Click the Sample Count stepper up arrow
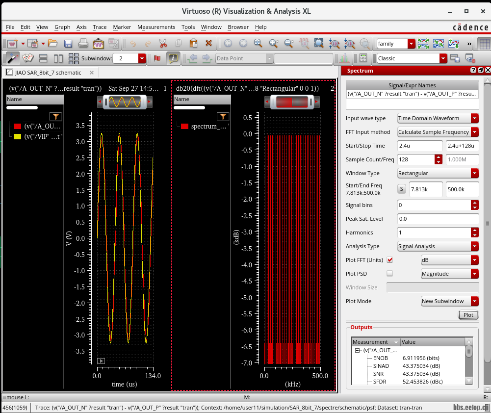 point(439,157)
